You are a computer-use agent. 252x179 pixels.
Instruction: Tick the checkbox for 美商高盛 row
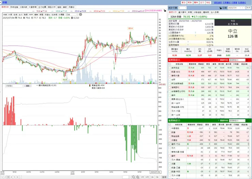(x=169, y=68)
